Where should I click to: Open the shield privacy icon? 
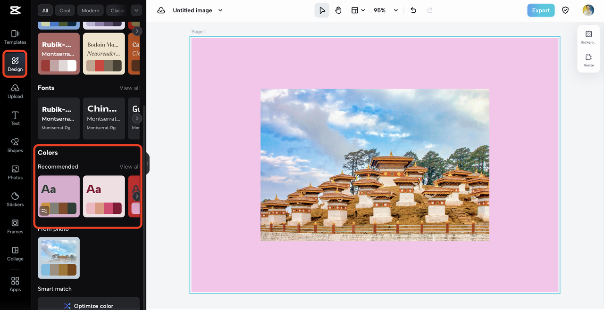tap(565, 10)
